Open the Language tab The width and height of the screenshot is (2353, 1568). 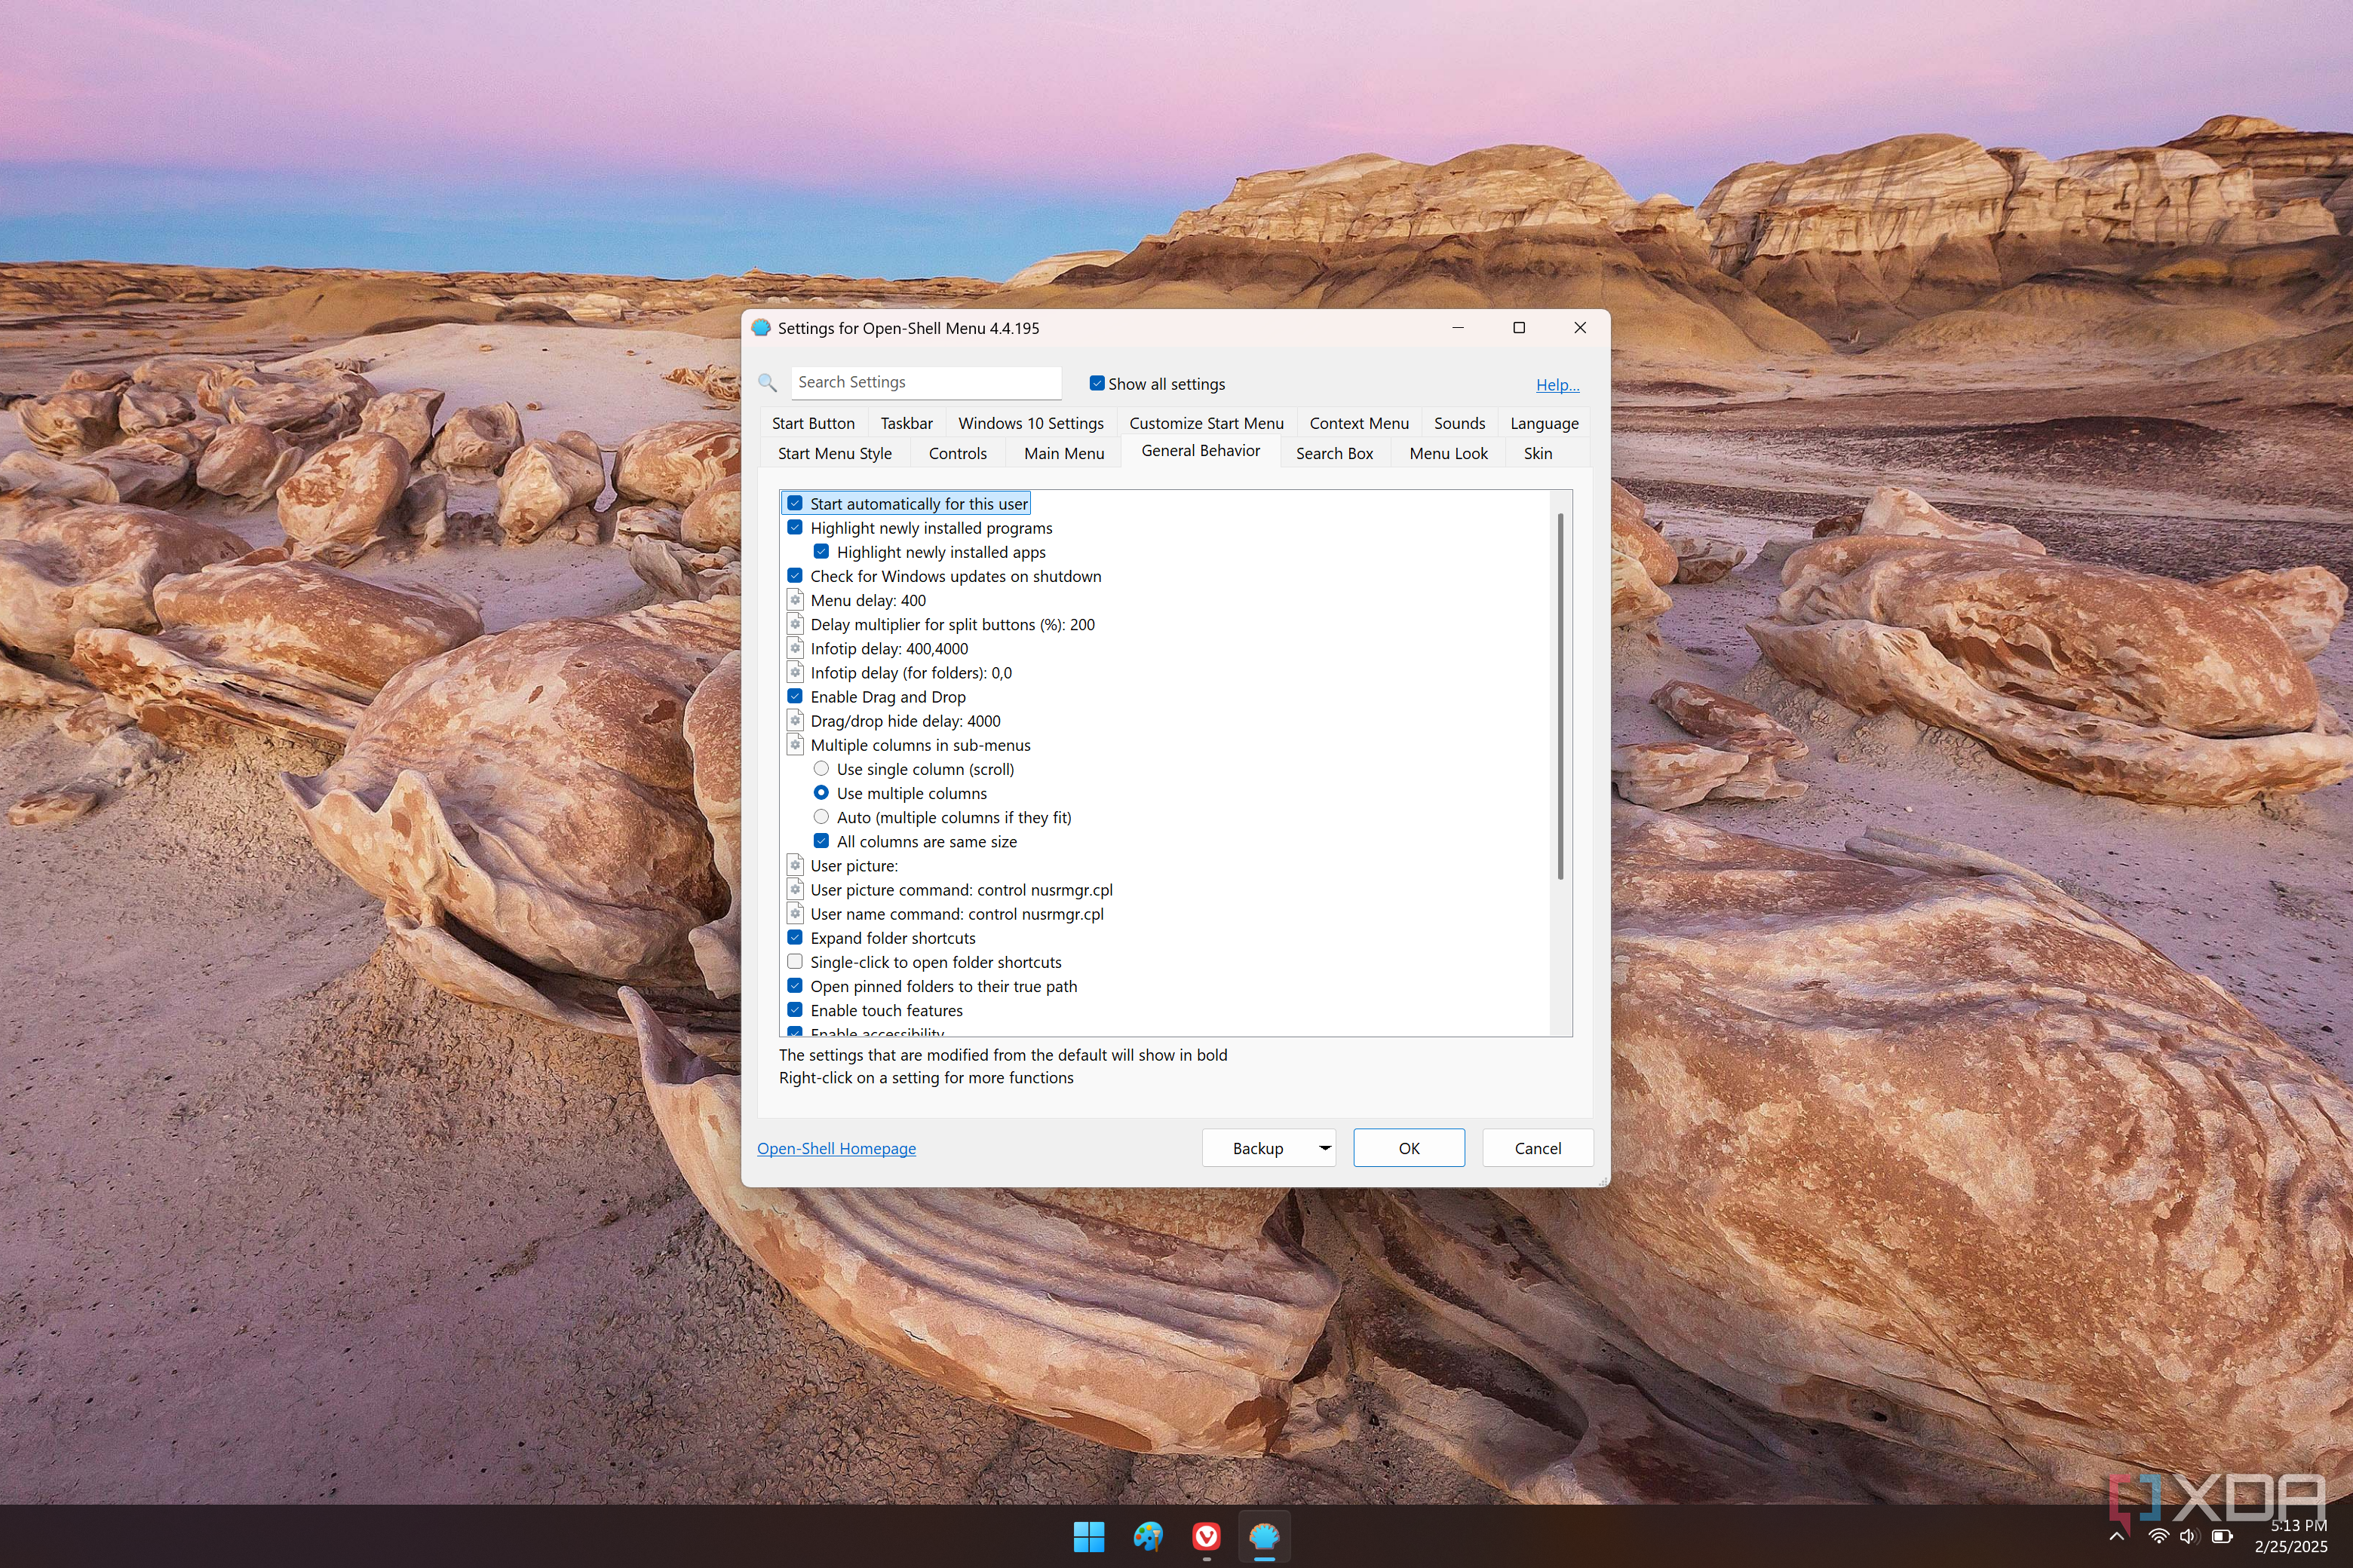[x=1545, y=423]
